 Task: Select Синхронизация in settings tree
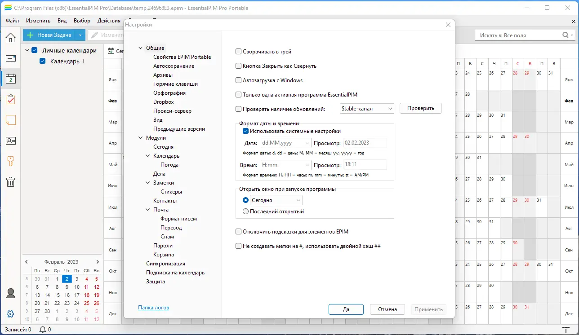pos(165,264)
